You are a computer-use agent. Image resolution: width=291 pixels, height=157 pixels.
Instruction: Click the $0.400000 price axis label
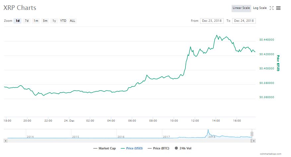pyautogui.click(x=267, y=68)
